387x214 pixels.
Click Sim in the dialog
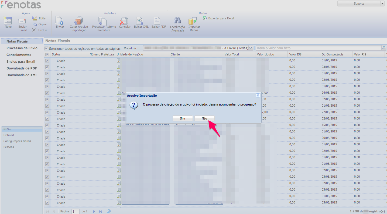click(x=183, y=118)
